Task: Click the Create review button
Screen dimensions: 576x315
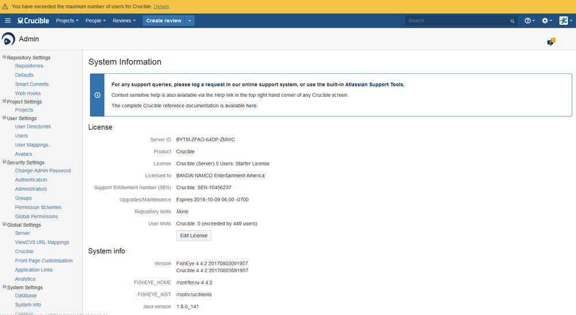Action: (x=164, y=21)
